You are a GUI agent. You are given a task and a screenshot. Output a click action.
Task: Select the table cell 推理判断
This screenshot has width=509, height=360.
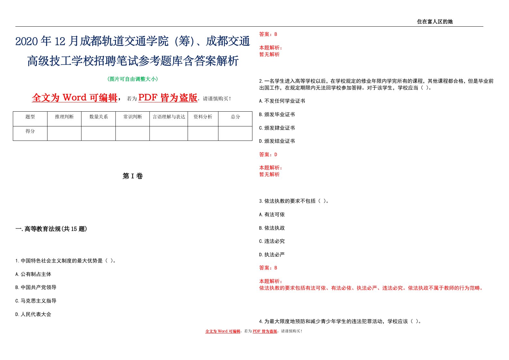[64, 119]
